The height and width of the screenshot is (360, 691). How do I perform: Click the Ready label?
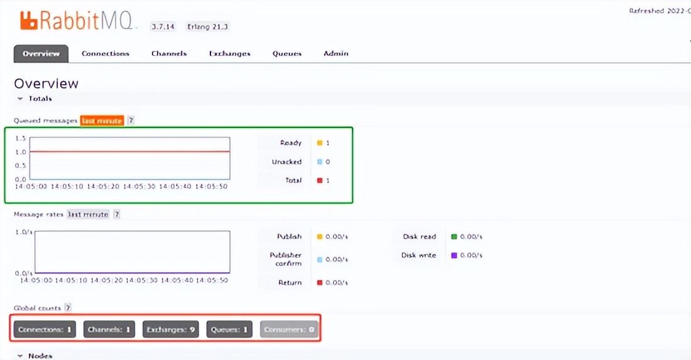click(291, 143)
